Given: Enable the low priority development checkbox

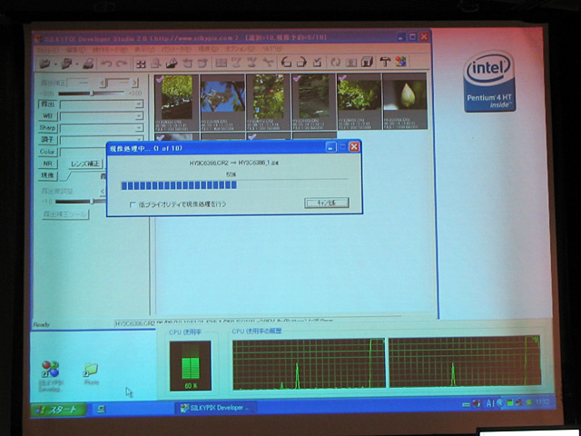Looking at the screenshot, I should click(133, 204).
